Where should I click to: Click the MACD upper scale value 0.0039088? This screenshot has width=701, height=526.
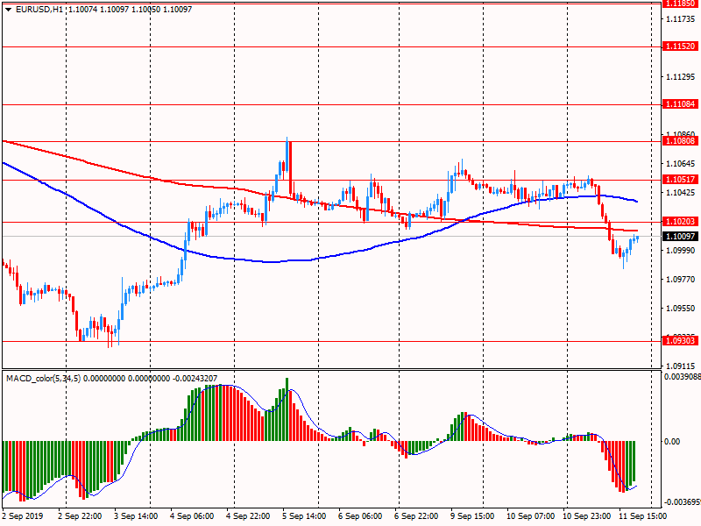[683, 377]
